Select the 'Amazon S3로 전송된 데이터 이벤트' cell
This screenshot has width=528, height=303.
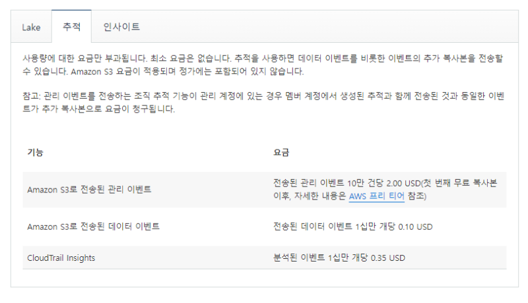[x=93, y=227]
